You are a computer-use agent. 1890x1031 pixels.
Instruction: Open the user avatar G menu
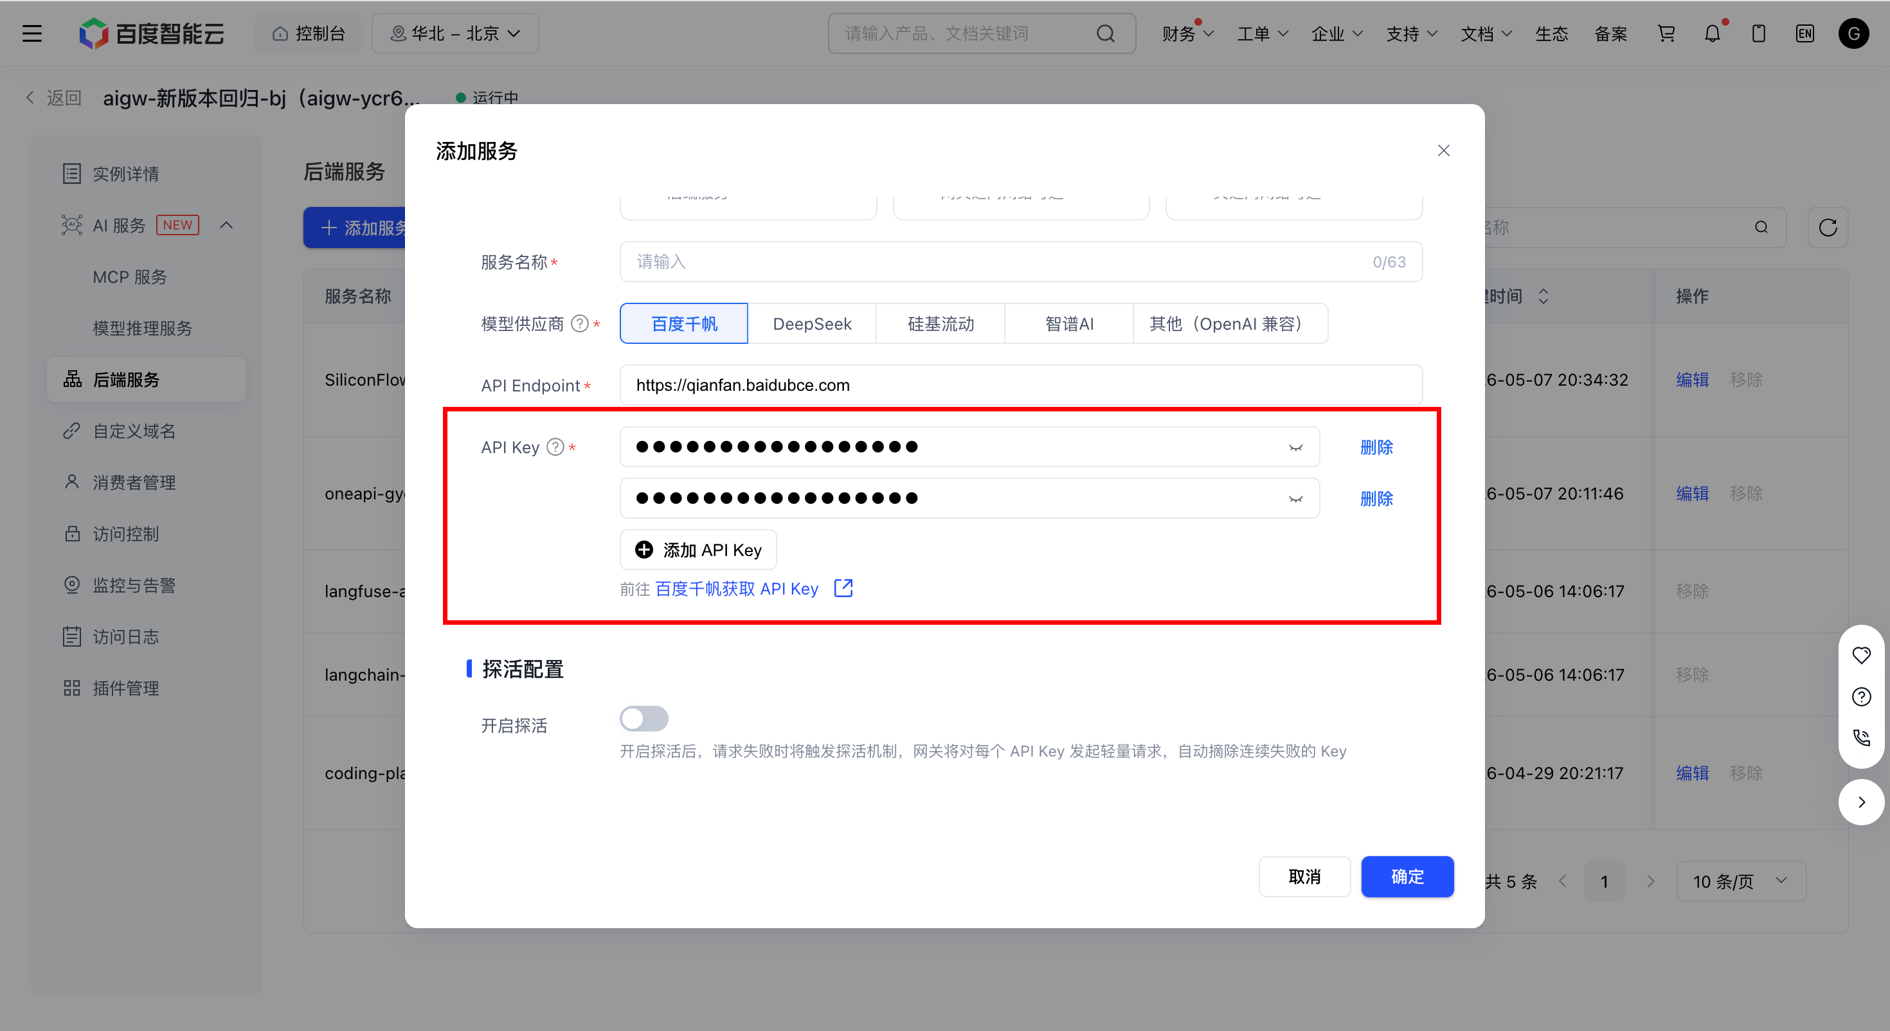click(x=1853, y=34)
